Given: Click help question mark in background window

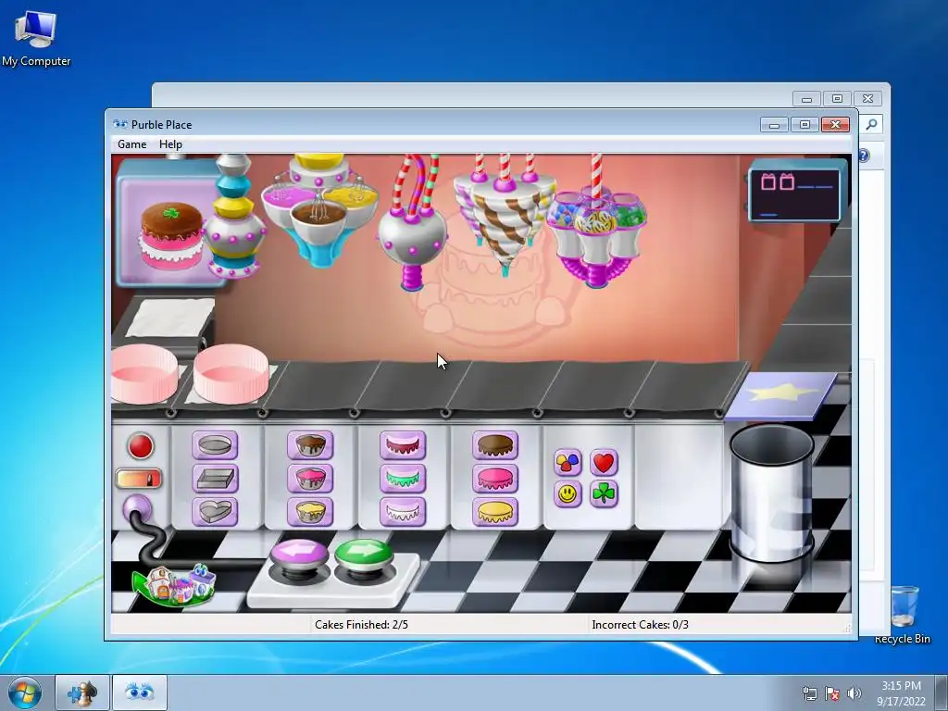Looking at the screenshot, I should pos(864,156).
